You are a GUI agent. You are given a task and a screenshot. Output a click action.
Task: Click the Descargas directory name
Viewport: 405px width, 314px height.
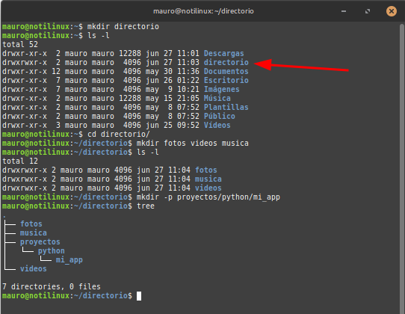(x=223, y=54)
